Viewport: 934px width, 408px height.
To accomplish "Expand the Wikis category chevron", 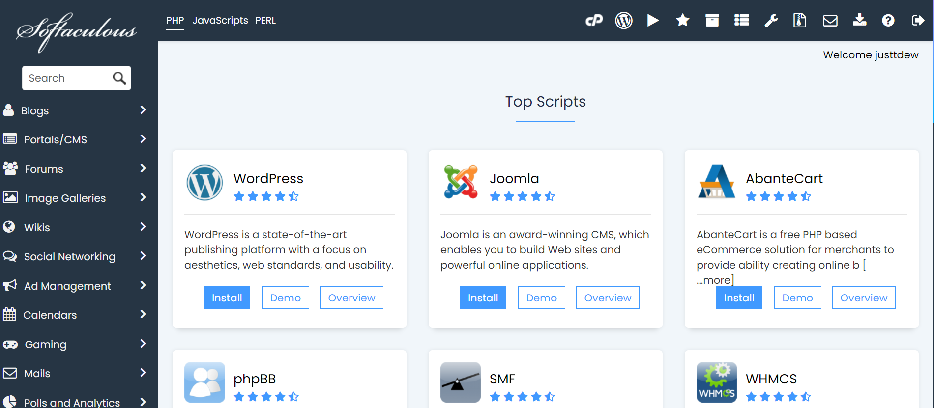I will click(x=143, y=227).
